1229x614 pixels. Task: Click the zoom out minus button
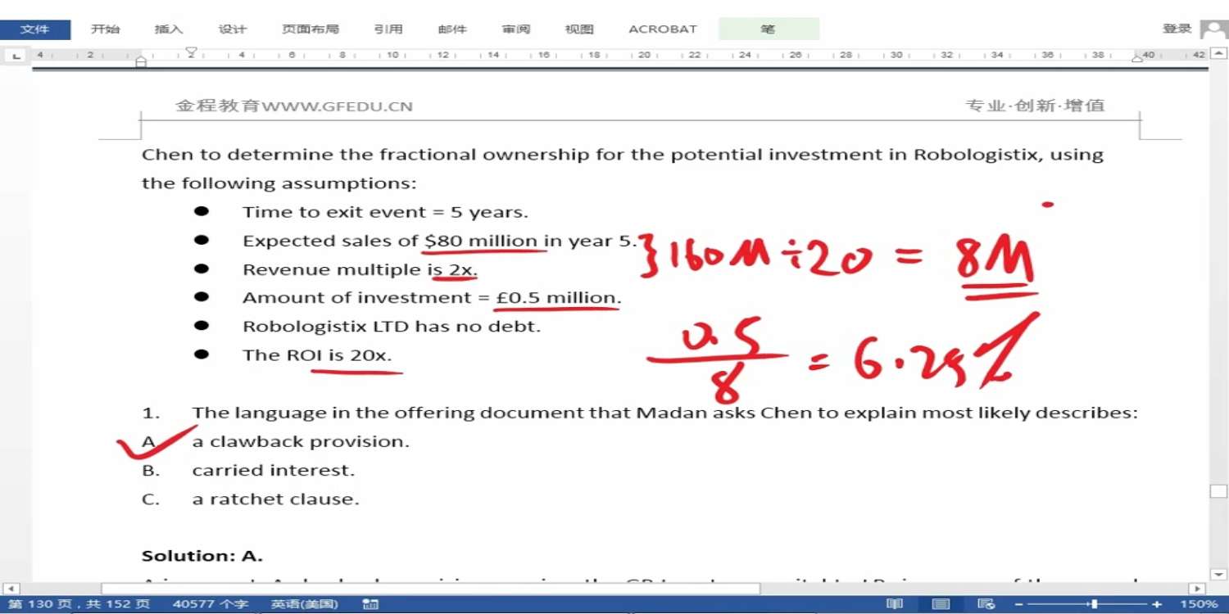[1019, 604]
